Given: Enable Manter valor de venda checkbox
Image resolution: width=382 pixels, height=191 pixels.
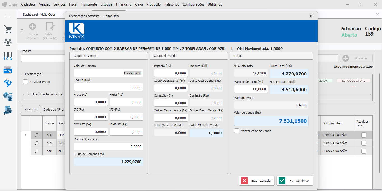Looking at the screenshot, I should tap(237, 131).
